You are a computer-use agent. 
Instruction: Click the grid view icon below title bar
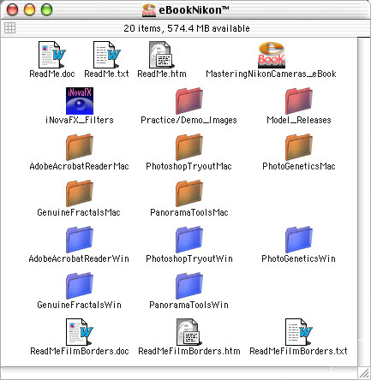tap(10, 28)
